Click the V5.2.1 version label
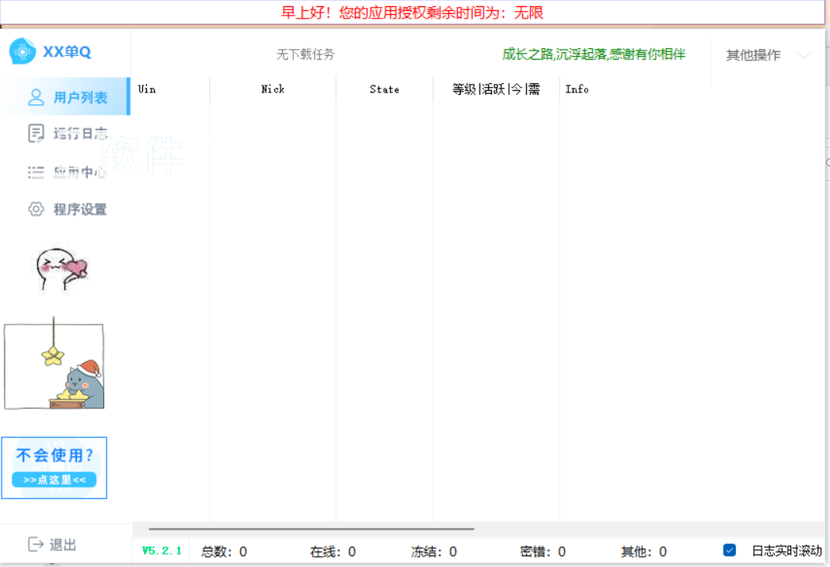This screenshot has width=830, height=567. coord(162,551)
